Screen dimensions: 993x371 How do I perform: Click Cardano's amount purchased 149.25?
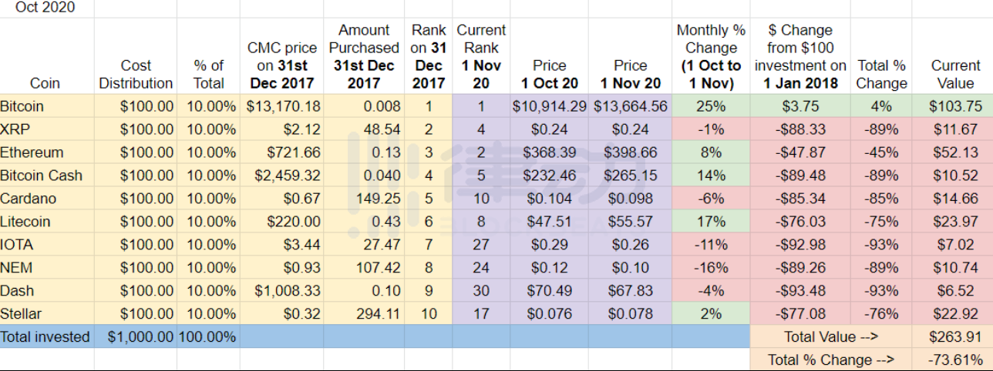(x=365, y=199)
